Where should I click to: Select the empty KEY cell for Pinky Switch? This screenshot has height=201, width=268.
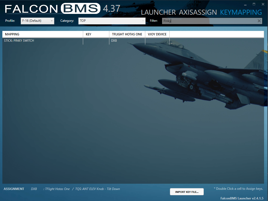pyautogui.click(x=96, y=41)
